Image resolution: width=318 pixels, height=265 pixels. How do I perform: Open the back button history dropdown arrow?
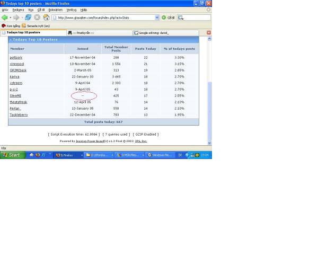coord(11,17)
